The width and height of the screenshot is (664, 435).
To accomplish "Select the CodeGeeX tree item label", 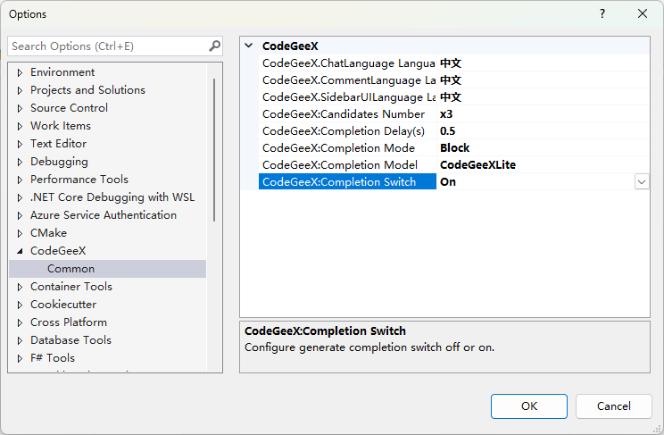I will pyautogui.click(x=58, y=251).
